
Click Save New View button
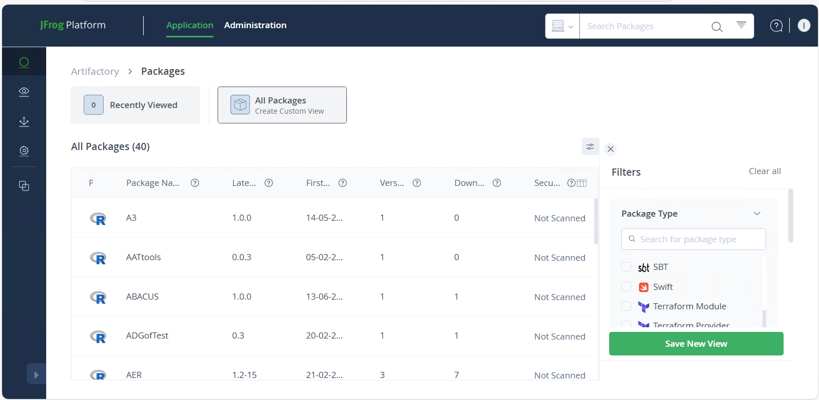[696, 344]
